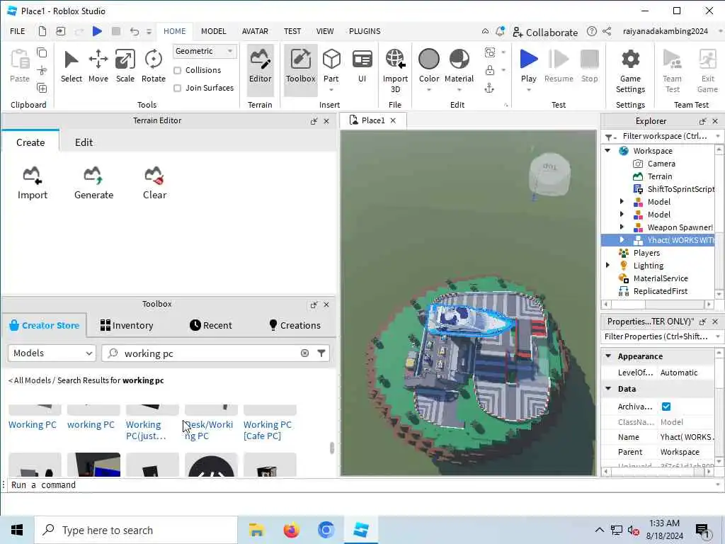Click the search filter funnel in Toolbox
Screen dimensions: 725x544
[x=321, y=353]
